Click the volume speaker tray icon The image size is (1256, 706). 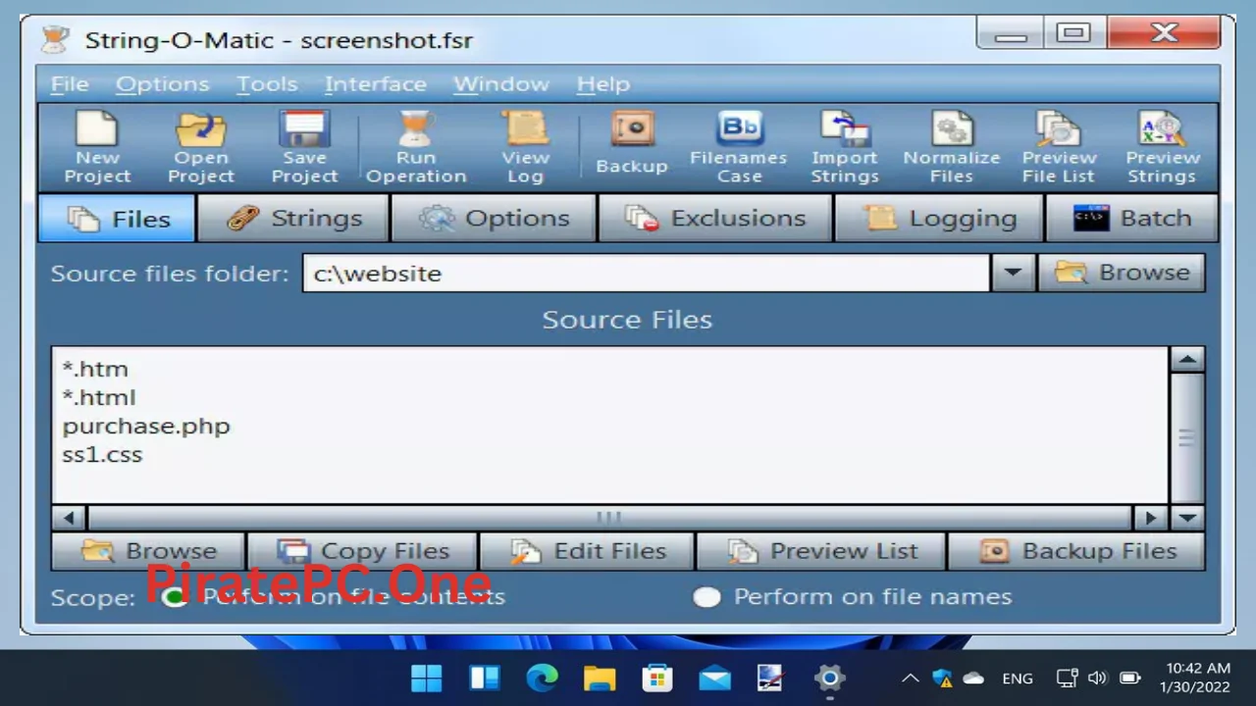[1098, 678]
